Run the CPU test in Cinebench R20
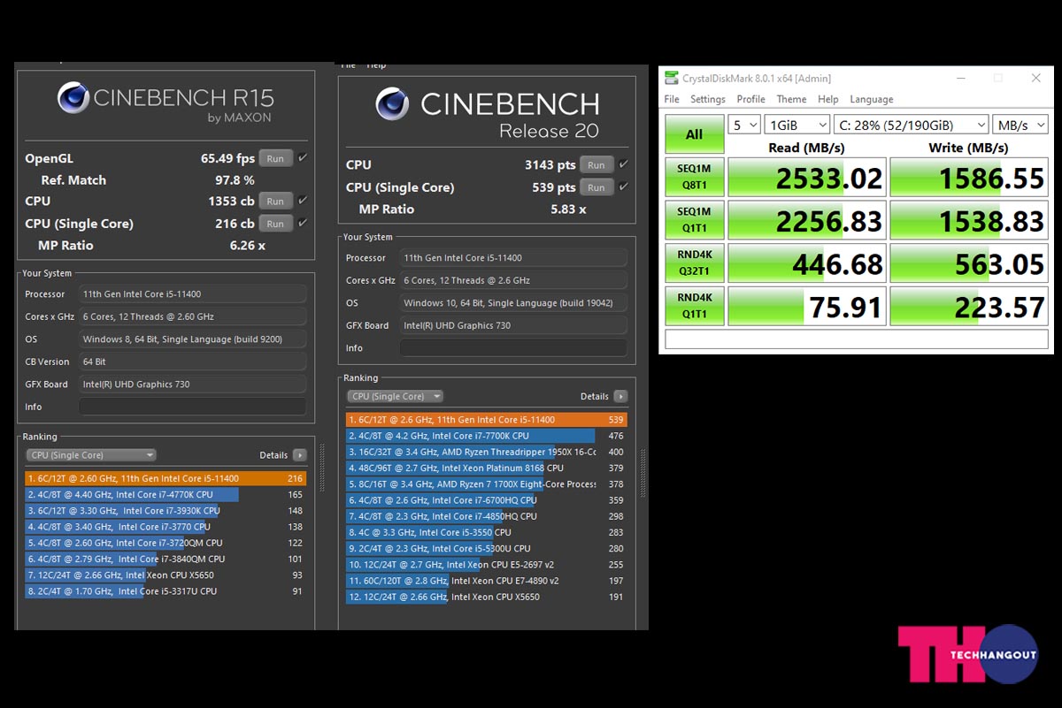This screenshot has height=708, width=1062. (596, 164)
